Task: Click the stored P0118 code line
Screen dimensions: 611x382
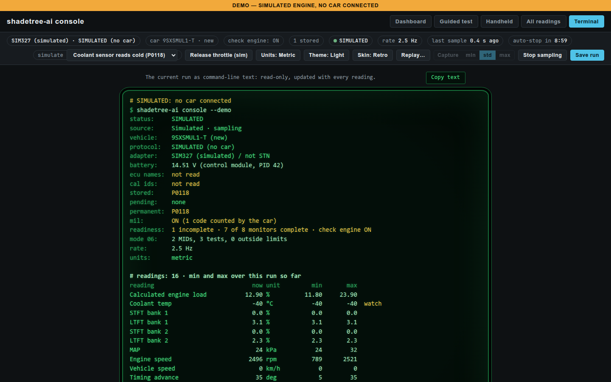Action: point(160,193)
